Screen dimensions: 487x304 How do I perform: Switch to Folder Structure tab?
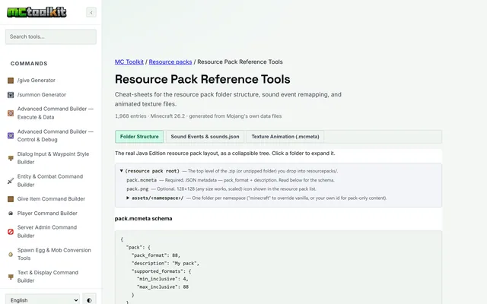(139, 137)
